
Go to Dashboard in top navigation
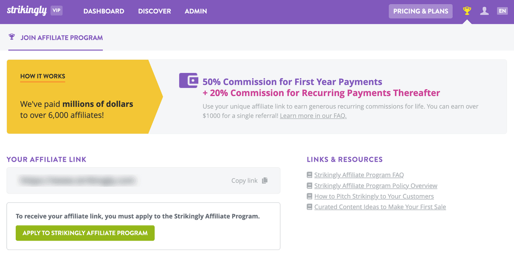coord(104,11)
